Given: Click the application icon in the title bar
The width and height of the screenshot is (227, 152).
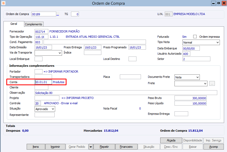Looking at the screenshot, I should tap(3, 3).
